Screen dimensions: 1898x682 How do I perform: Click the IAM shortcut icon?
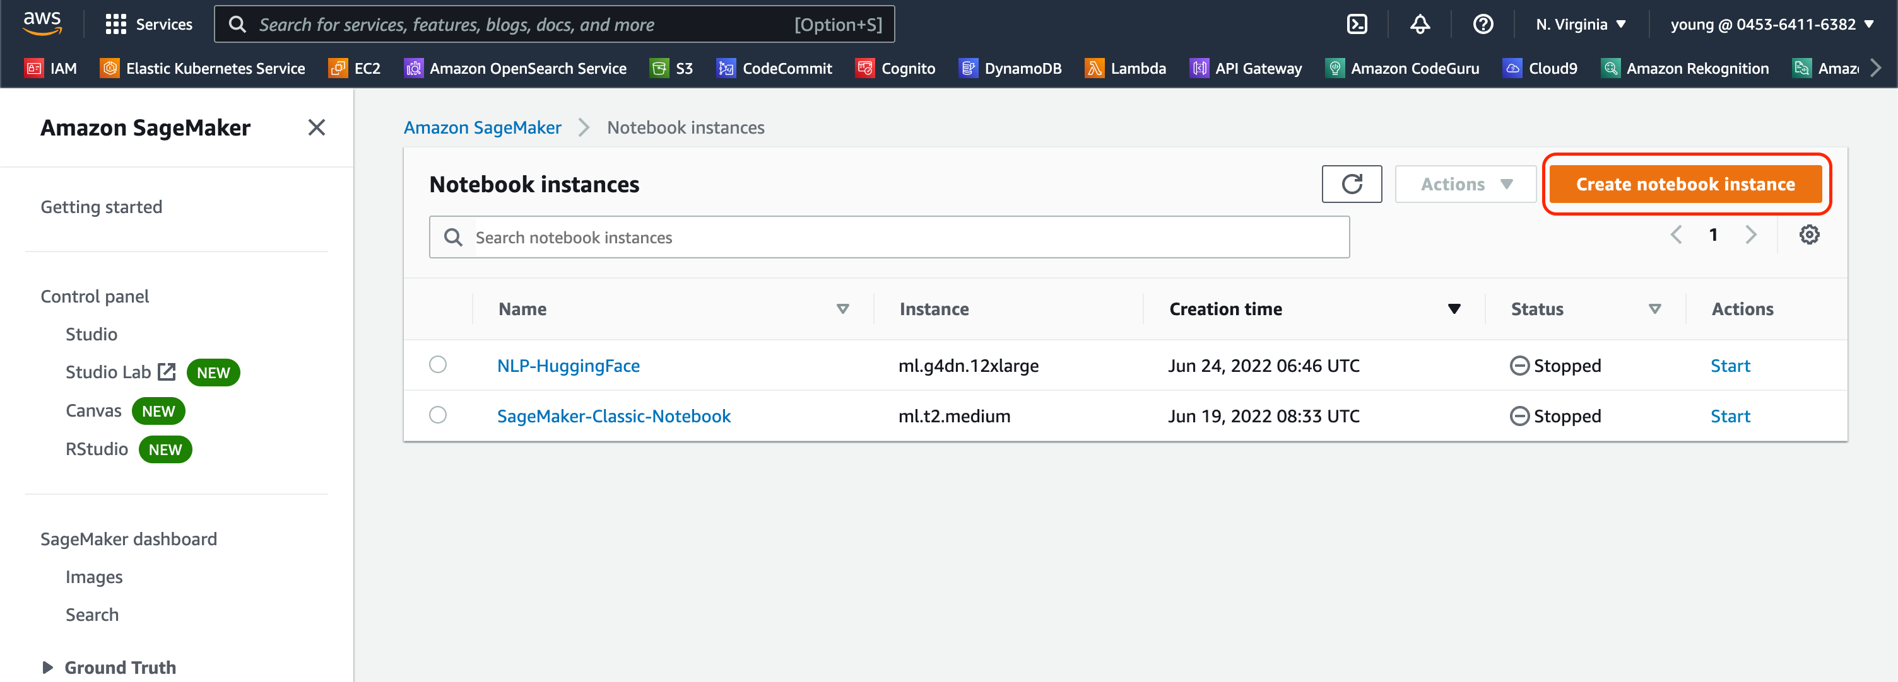click(34, 69)
